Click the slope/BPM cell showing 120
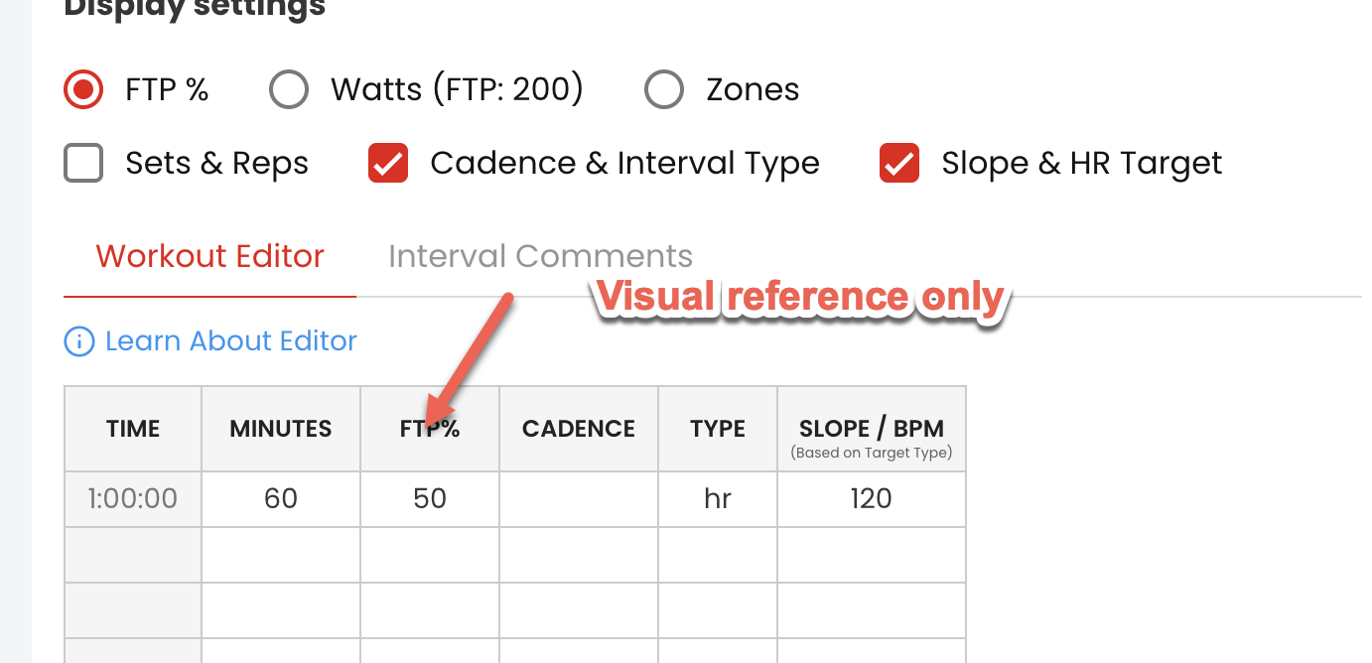 click(872, 498)
